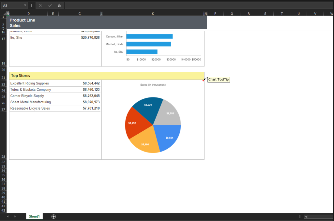This screenshot has height=221, width=334.
Task: Select column U header
Action: (298, 14)
